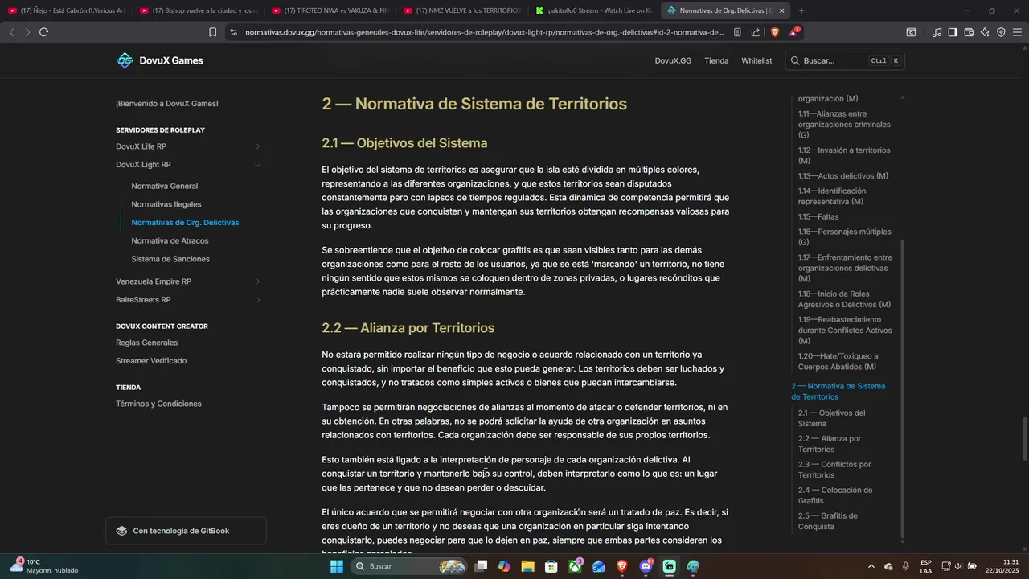Open Outlook mail on the taskbar

point(599,566)
